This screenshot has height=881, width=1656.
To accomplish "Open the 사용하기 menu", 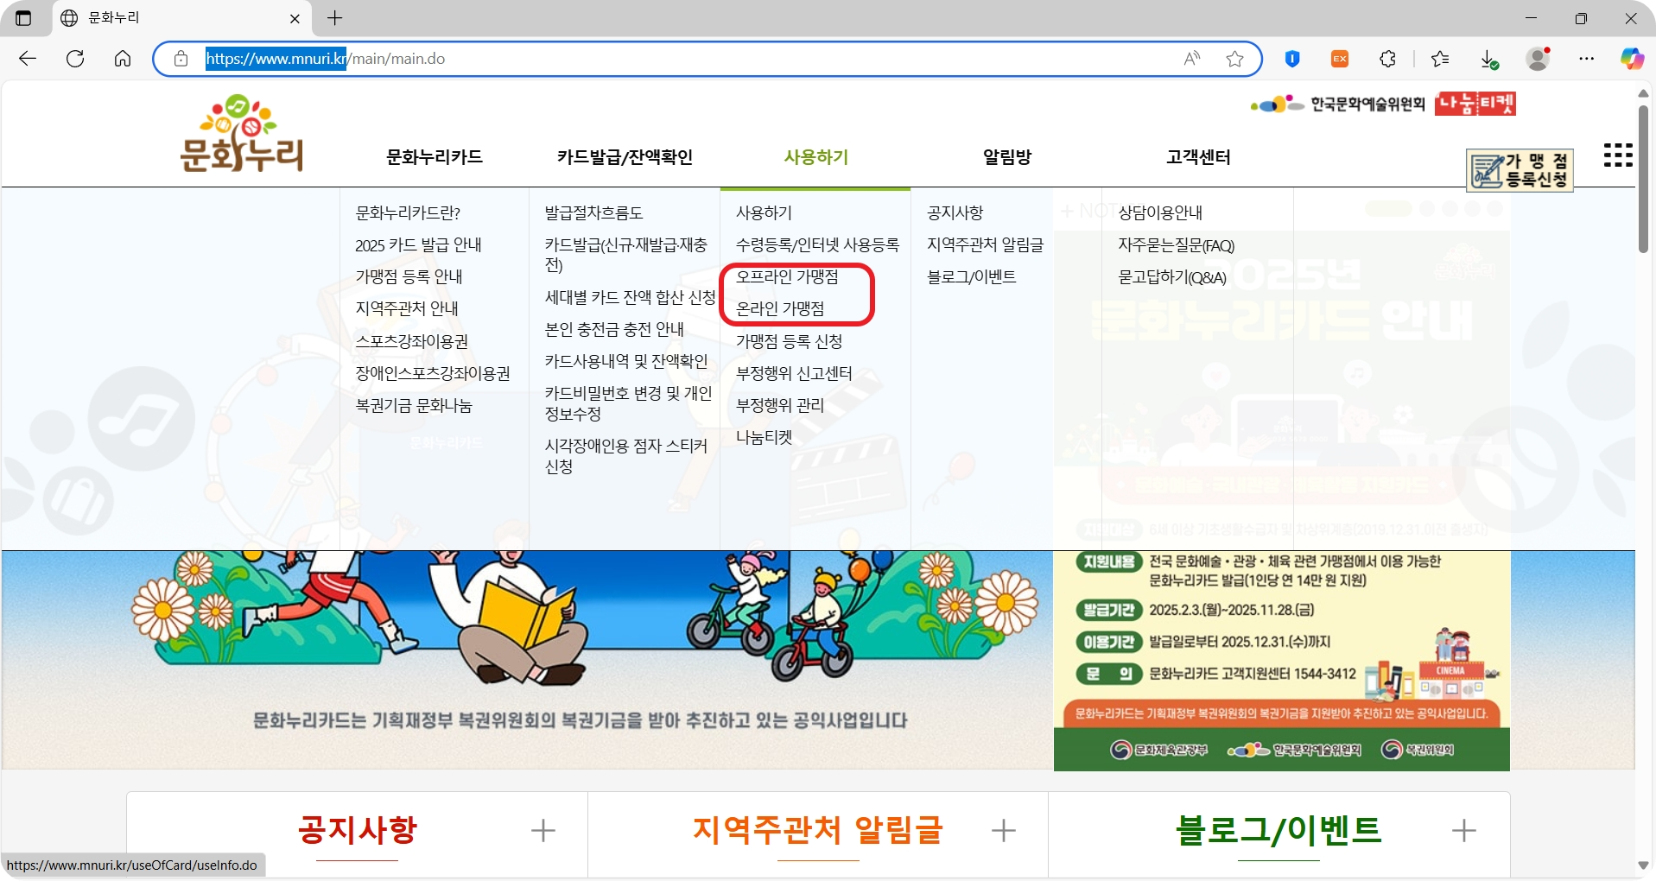I will coord(815,157).
